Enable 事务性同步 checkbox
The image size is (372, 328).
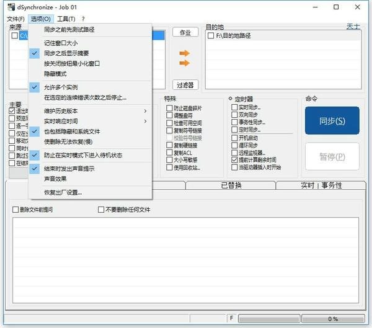234,122
